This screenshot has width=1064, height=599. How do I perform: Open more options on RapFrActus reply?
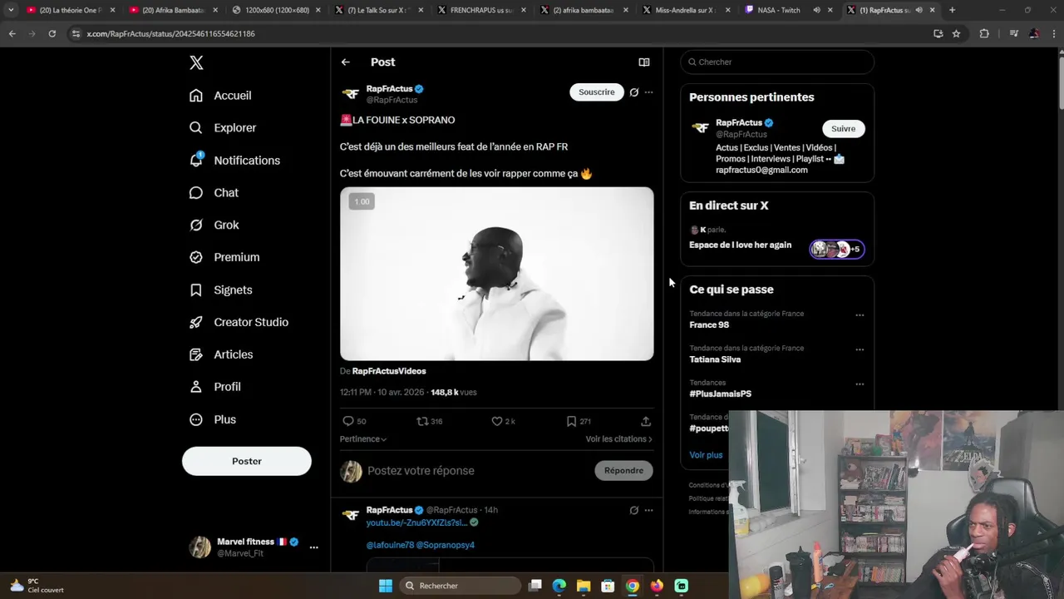(649, 510)
